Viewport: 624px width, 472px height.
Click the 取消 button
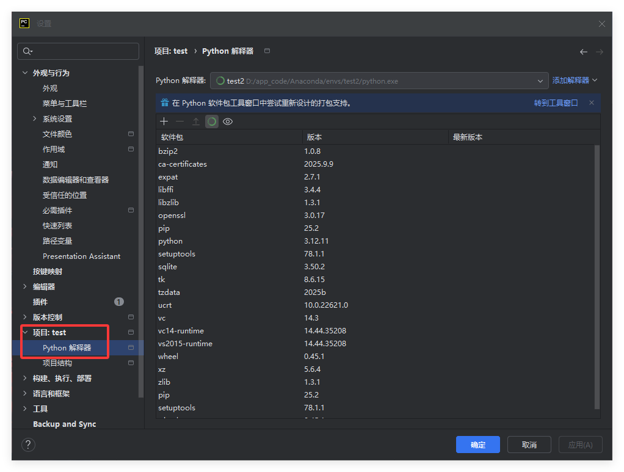point(529,445)
